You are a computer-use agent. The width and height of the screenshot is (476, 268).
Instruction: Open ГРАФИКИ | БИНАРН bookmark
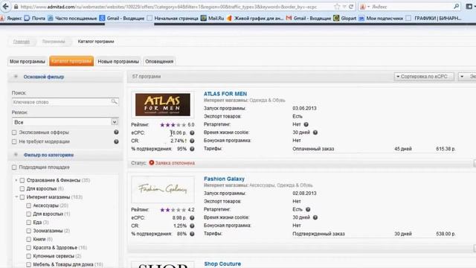(x=434, y=18)
